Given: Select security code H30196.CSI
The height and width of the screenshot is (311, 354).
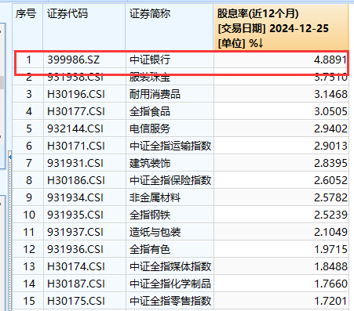Looking at the screenshot, I should tap(76, 94).
